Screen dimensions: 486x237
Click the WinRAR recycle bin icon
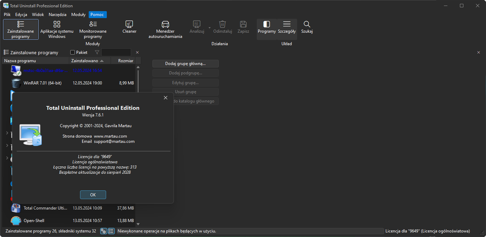(16, 83)
